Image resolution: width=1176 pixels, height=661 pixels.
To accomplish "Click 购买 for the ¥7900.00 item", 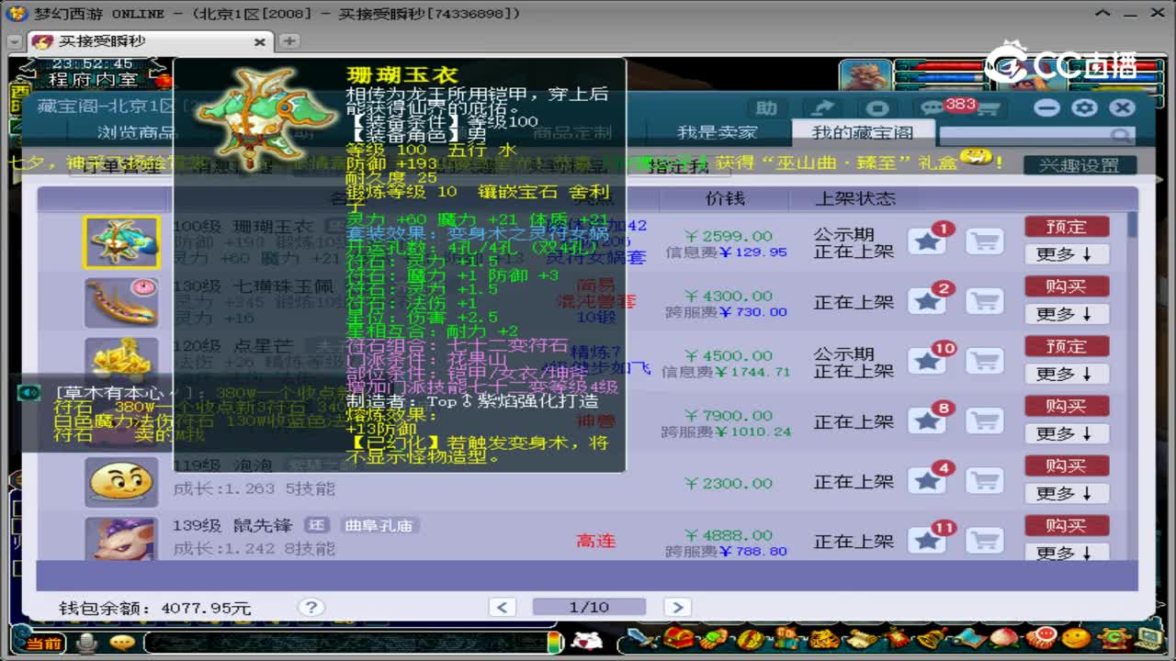I will pyautogui.click(x=1067, y=406).
